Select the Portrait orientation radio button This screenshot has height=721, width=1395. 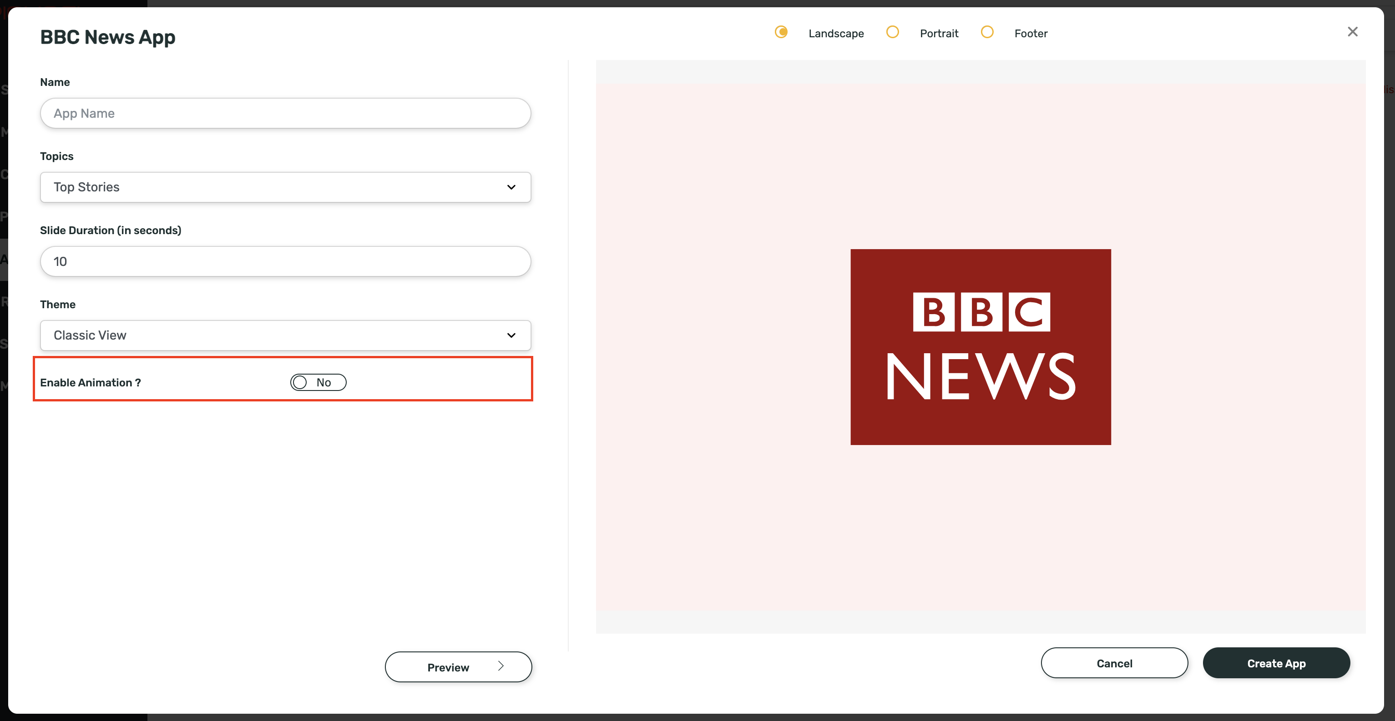(892, 32)
